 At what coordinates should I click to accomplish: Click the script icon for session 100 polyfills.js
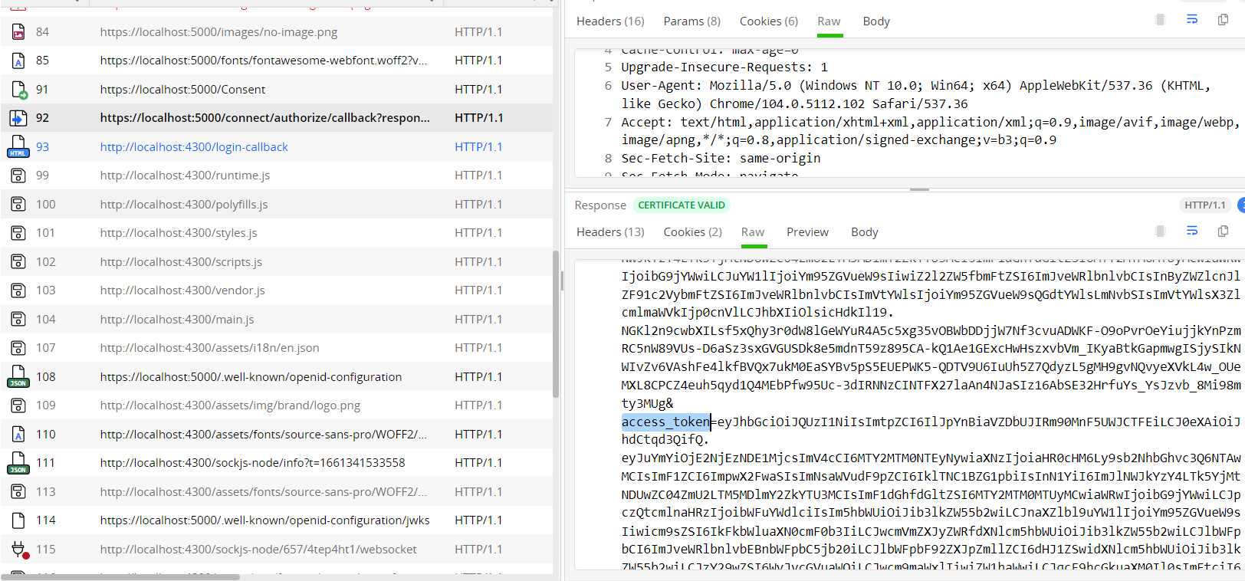(x=18, y=204)
